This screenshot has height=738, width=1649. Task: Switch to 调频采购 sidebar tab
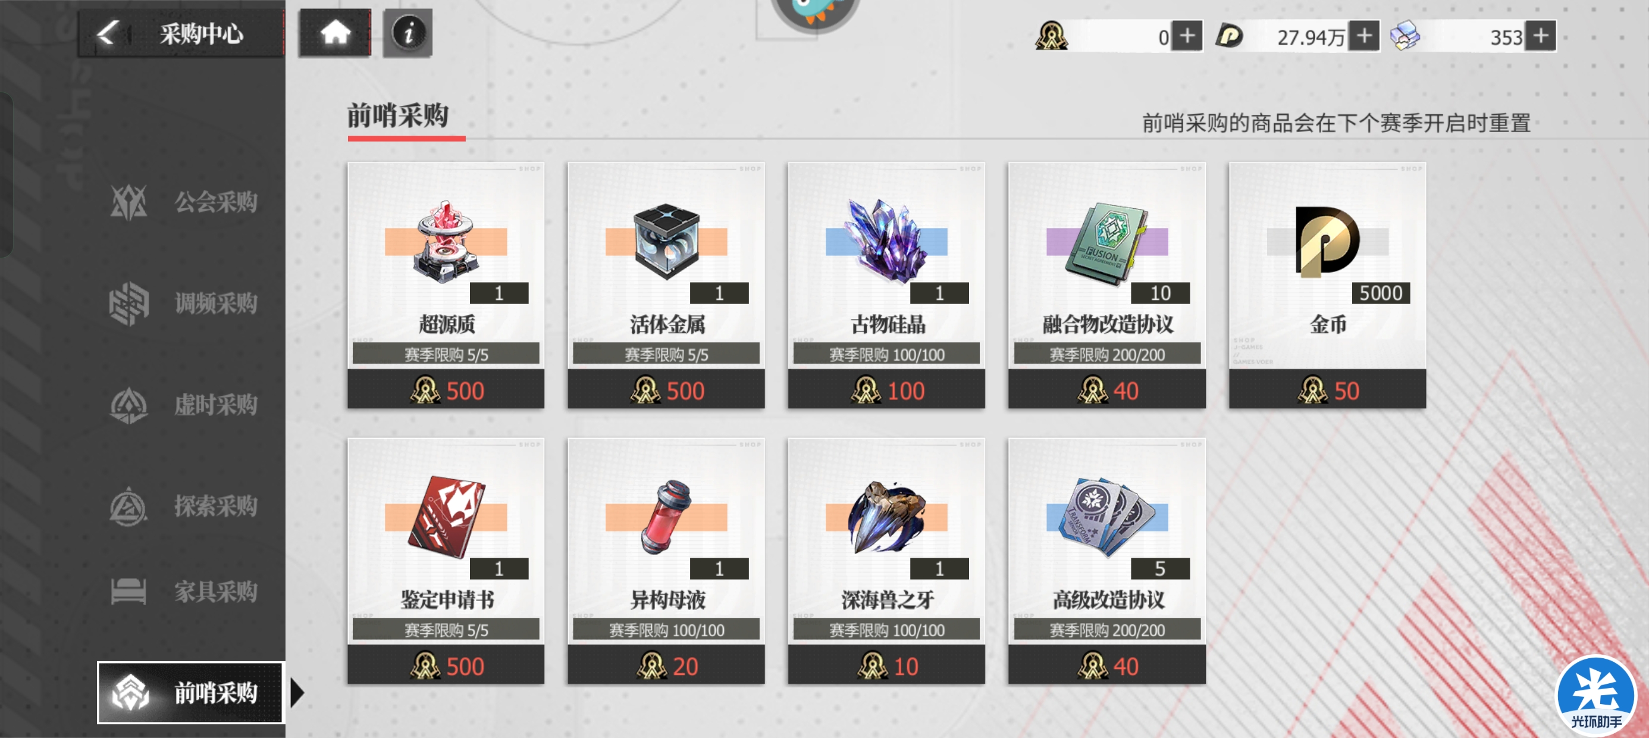pyautogui.click(x=186, y=303)
